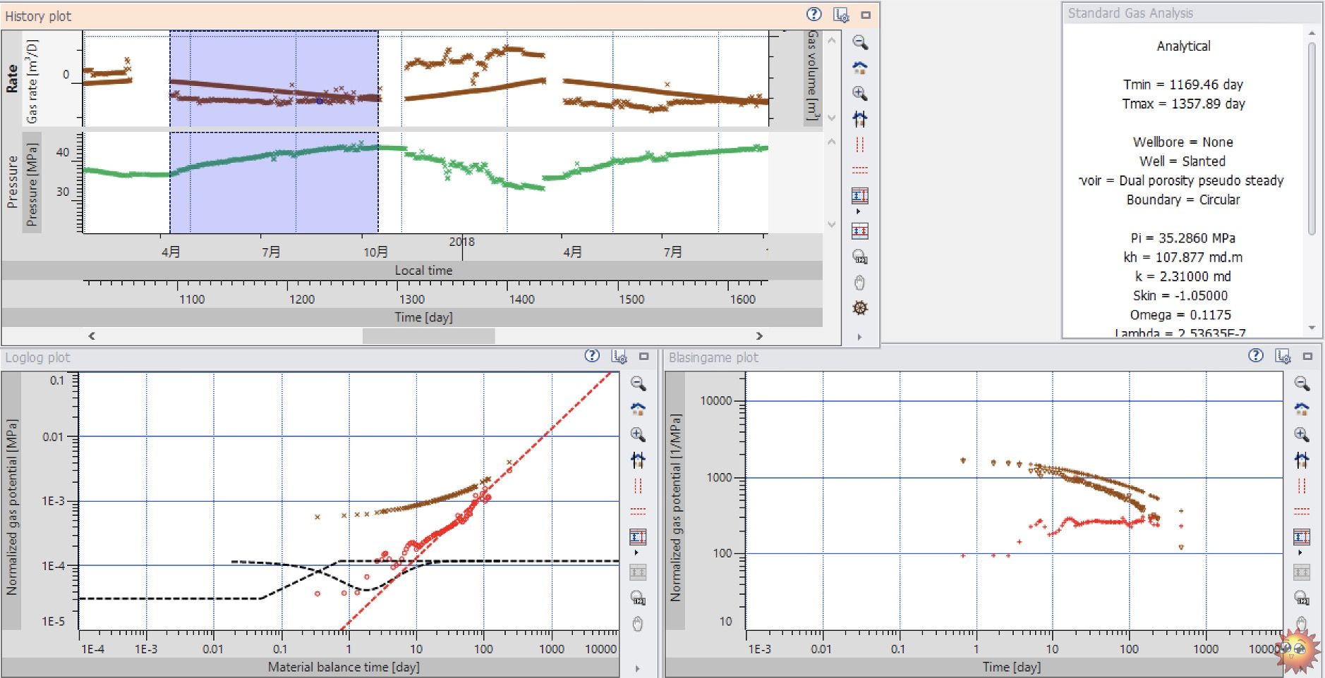1325x678 pixels.
Task: Toggle vertical grid lines in Blasingame plot
Action: coord(1302,486)
